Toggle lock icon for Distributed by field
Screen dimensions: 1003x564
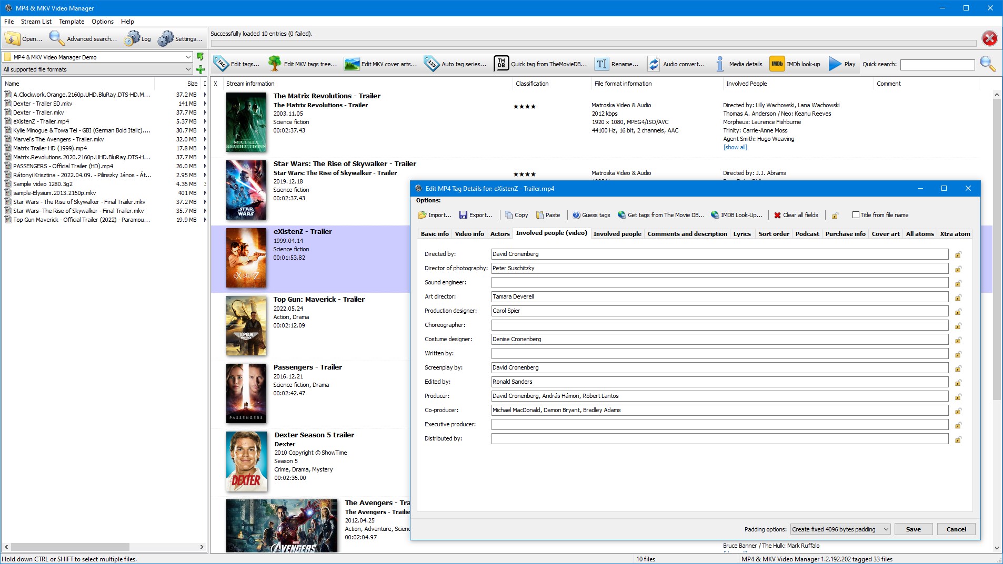[x=958, y=439]
